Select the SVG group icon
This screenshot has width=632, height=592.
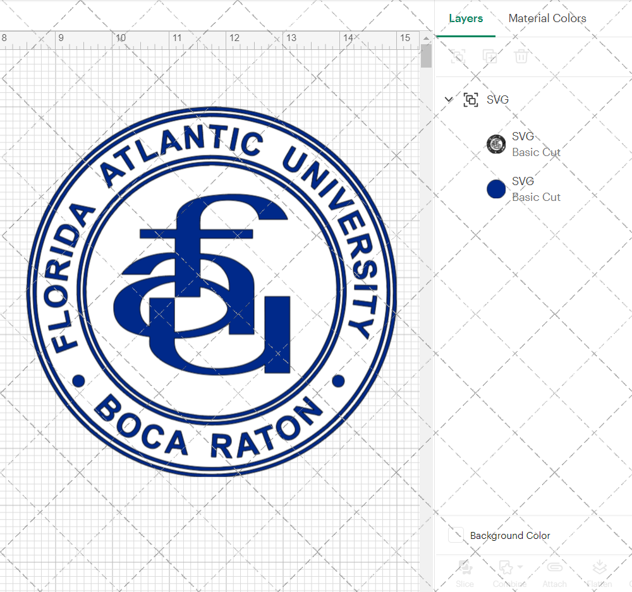click(x=470, y=100)
